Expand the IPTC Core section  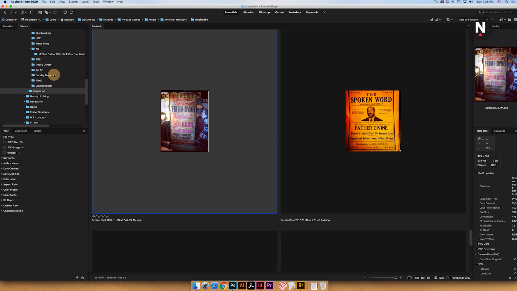(x=476, y=244)
